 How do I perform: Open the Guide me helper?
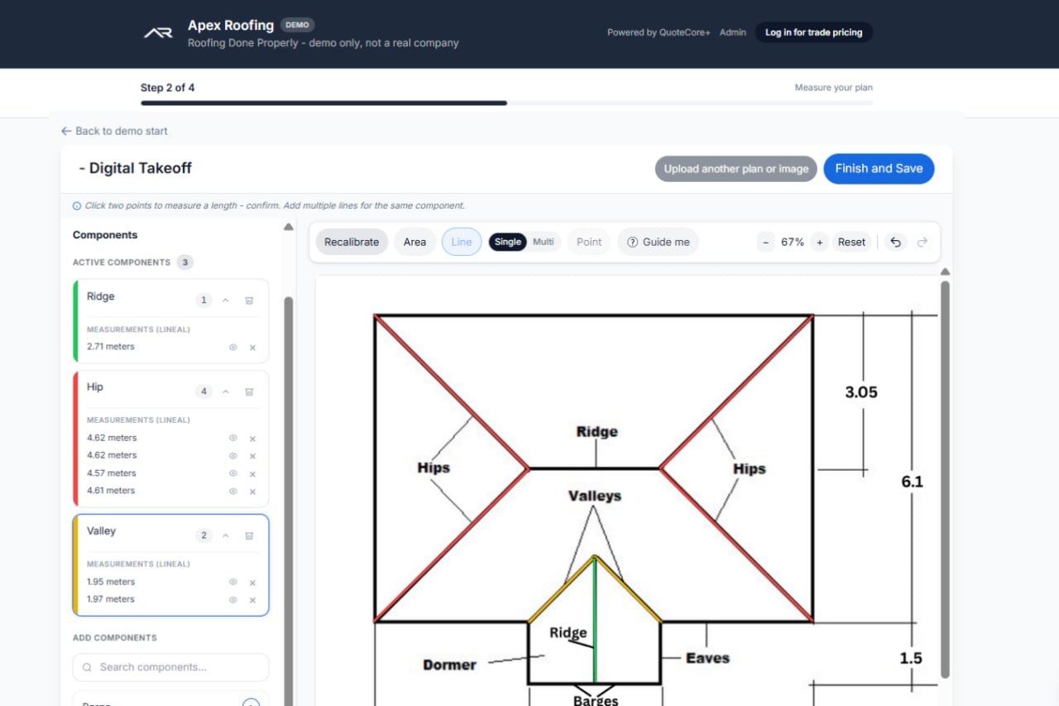click(658, 242)
